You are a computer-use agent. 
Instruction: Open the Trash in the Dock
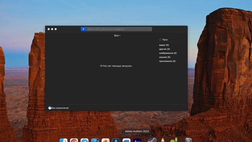(x=188, y=140)
